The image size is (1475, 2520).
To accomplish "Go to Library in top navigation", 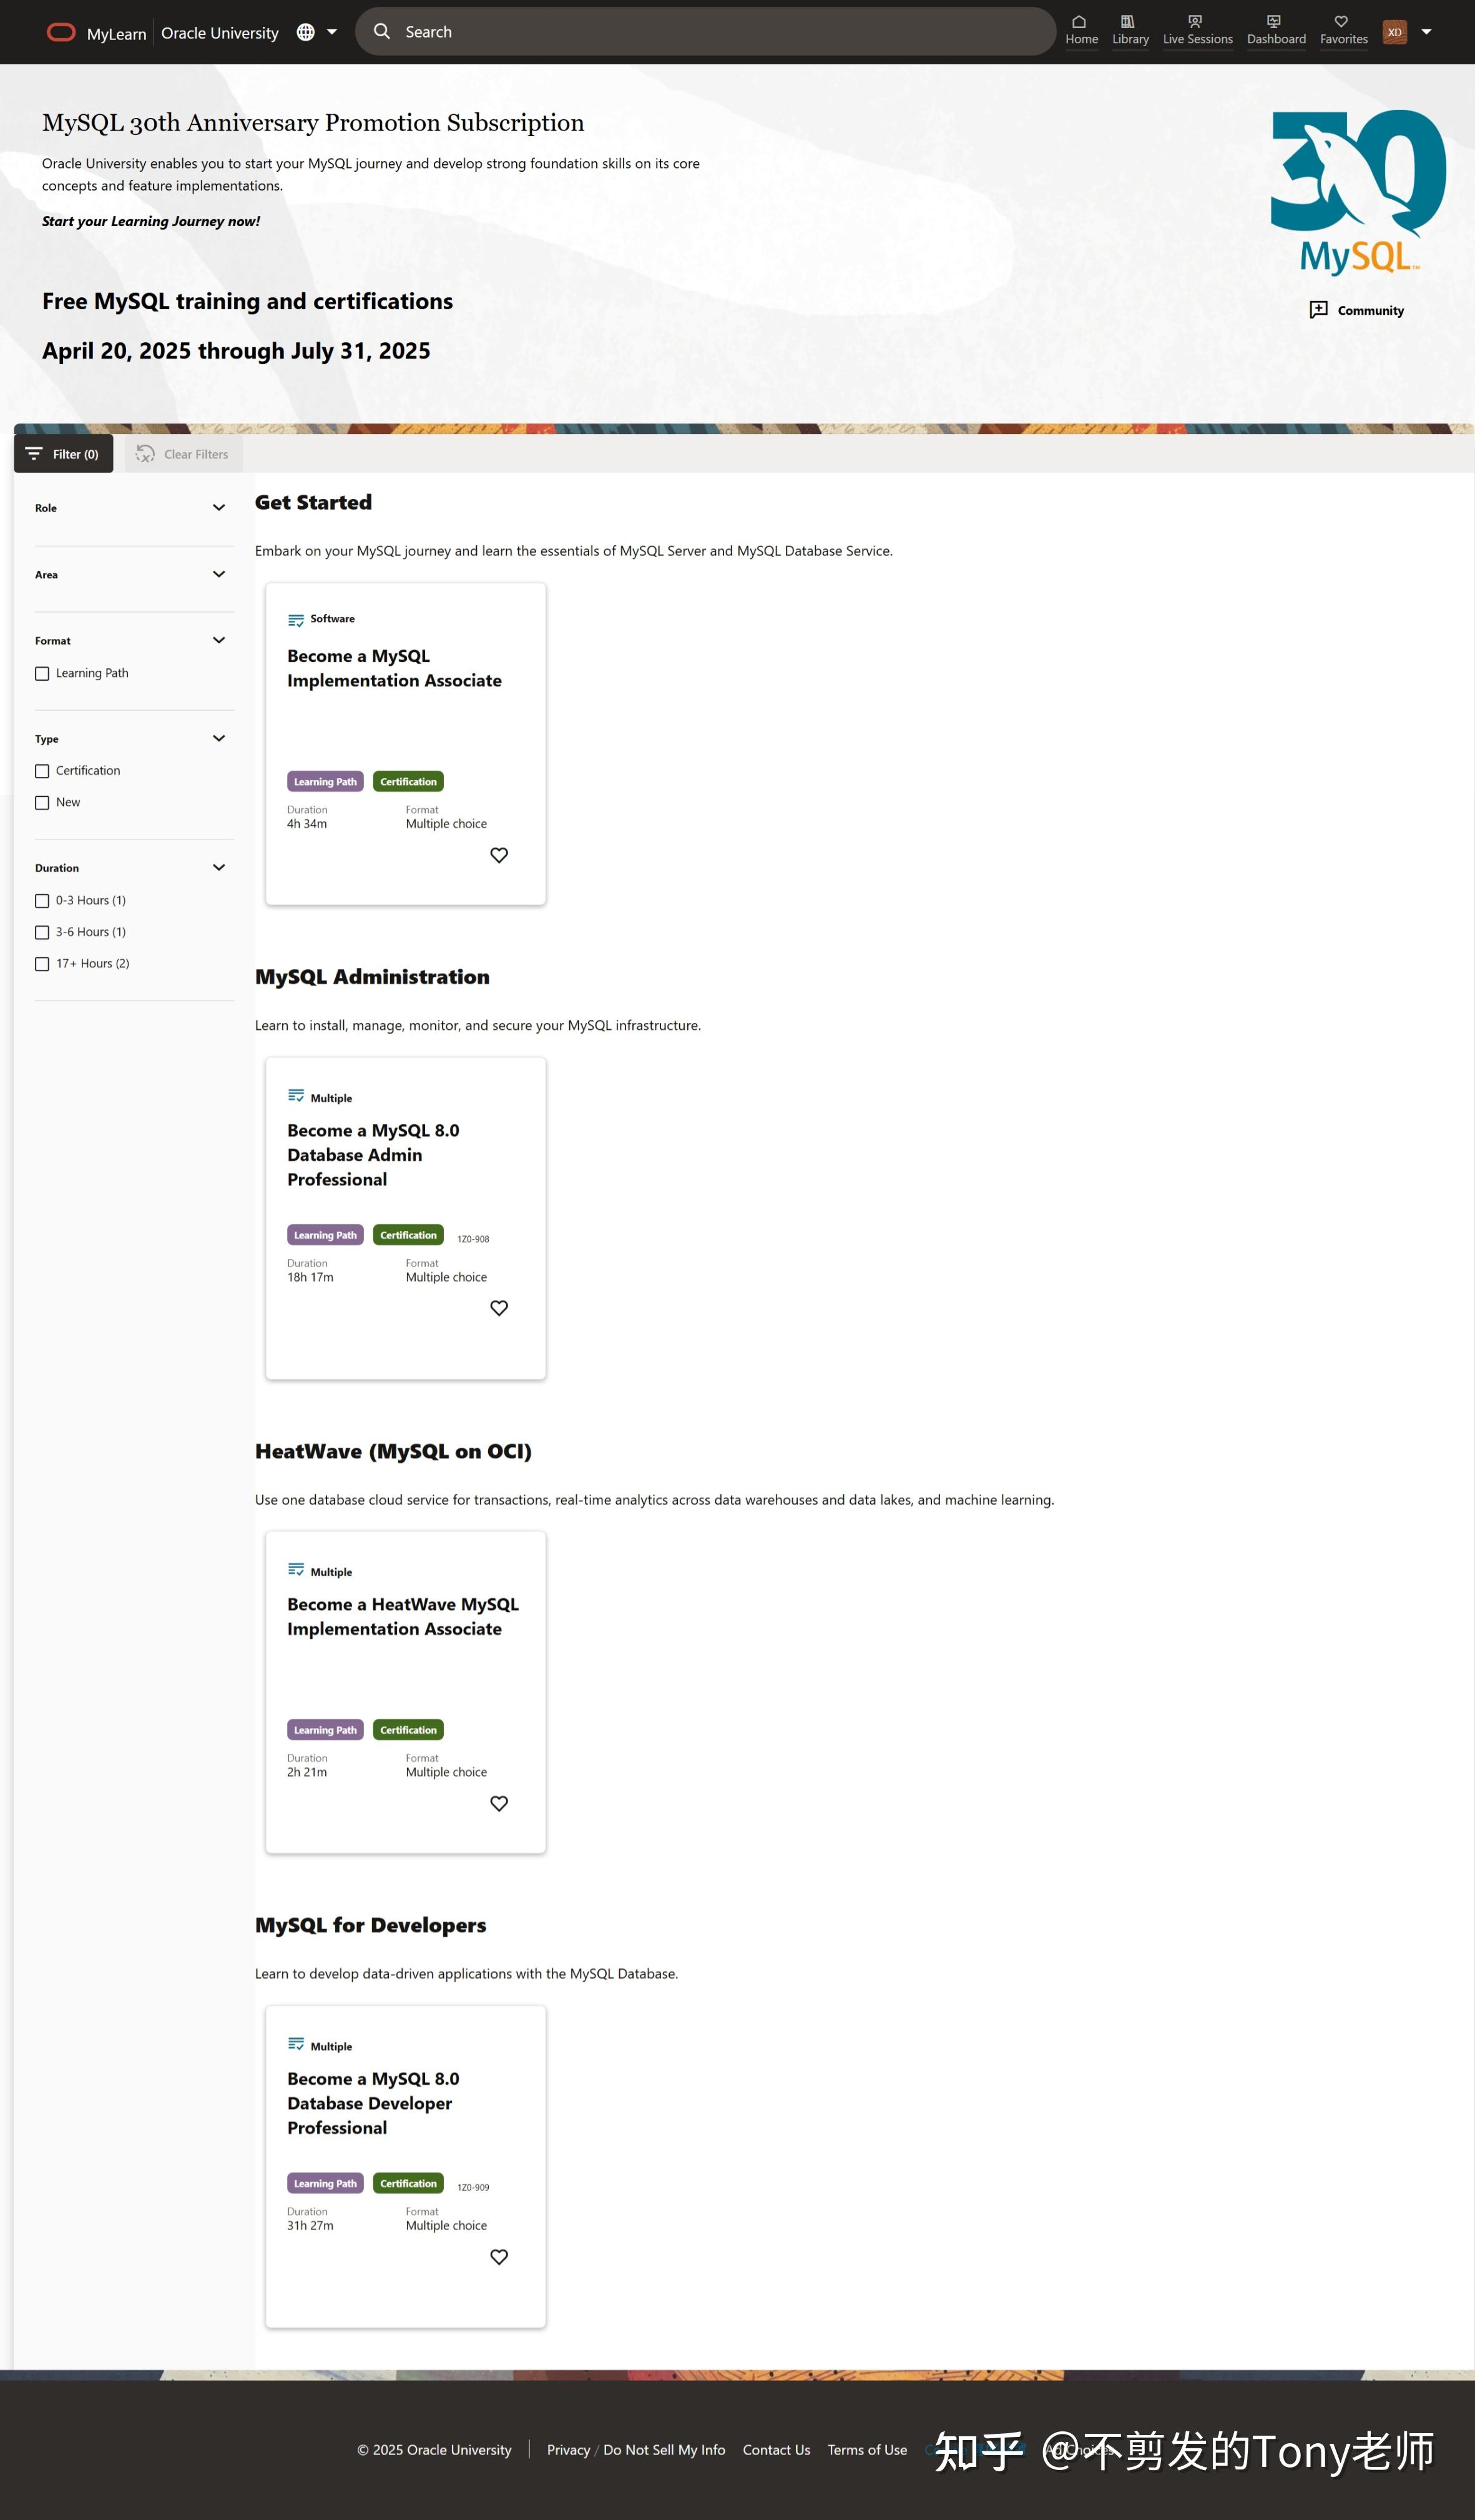I will (1129, 30).
